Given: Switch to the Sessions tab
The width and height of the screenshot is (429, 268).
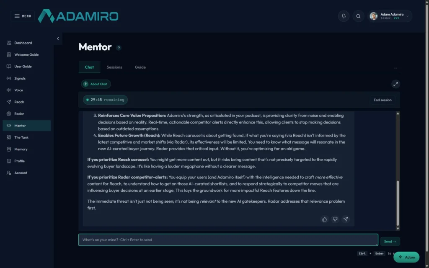Looking at the screenshot, I should click(114, 67).
